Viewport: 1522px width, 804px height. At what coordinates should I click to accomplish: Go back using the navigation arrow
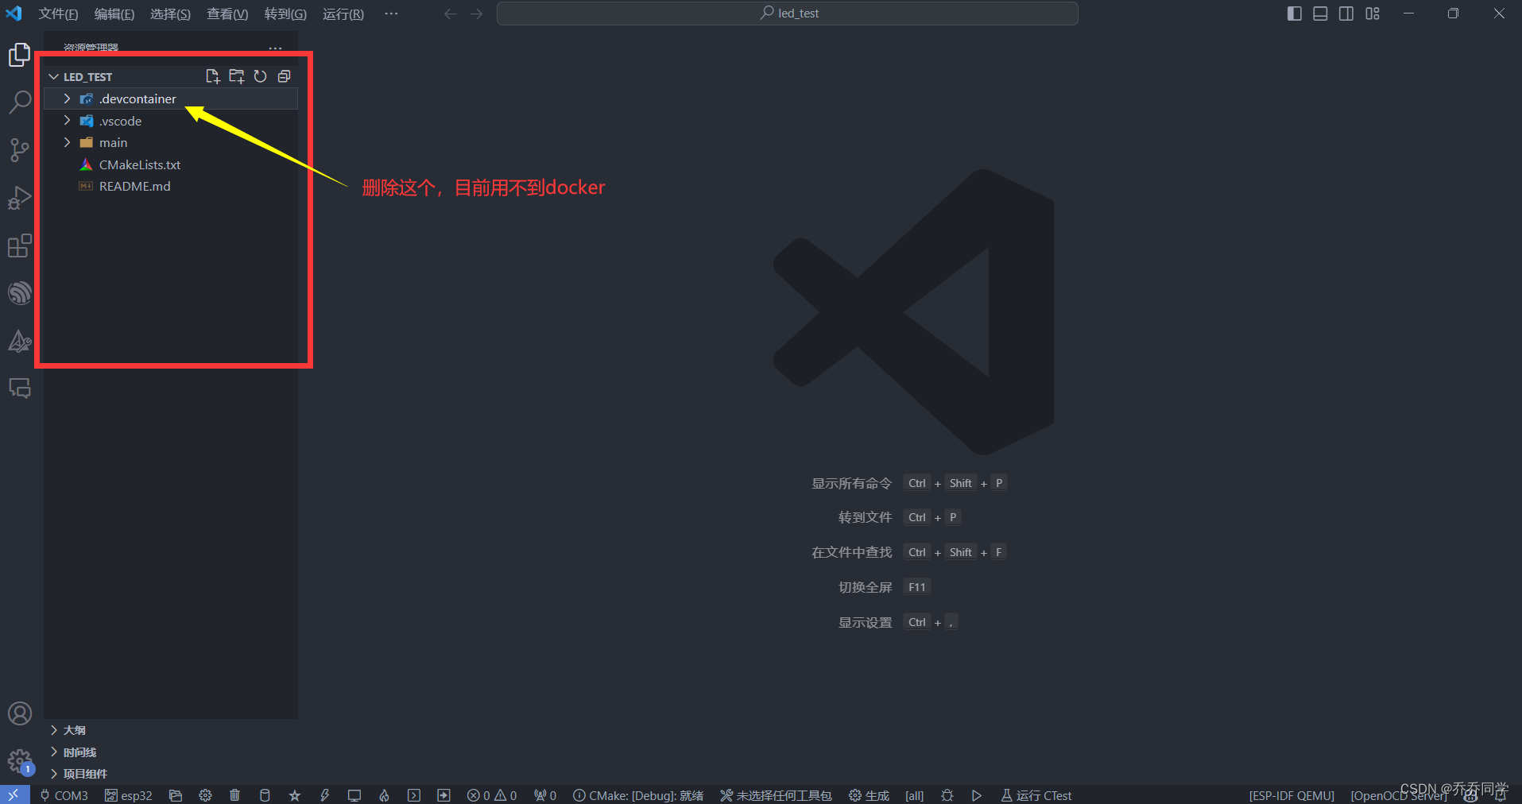pos(450,14)
